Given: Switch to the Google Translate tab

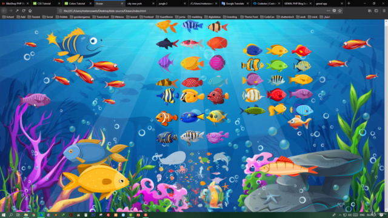Looking at the screenshot, I should click(235, 4).
